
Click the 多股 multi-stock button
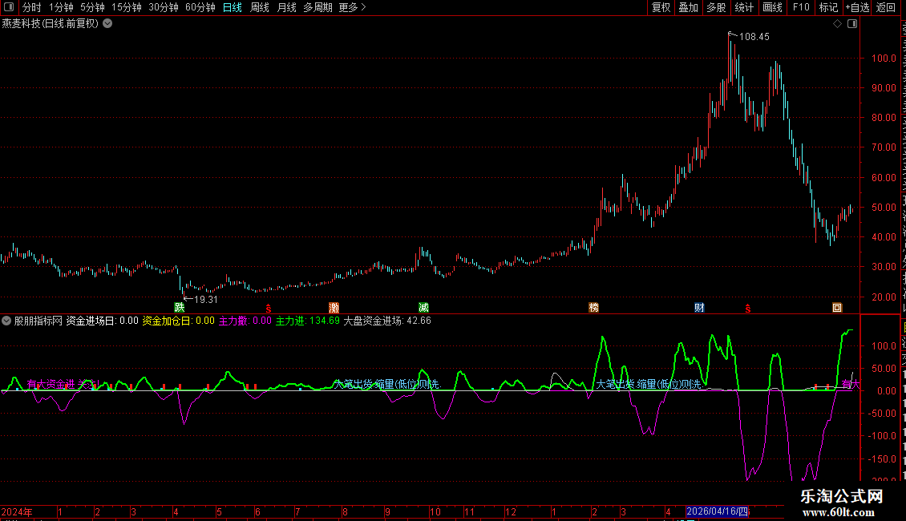click(x=716, y=7)
